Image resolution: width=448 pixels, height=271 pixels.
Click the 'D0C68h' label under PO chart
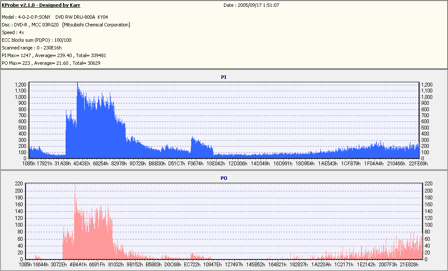(173, 265)
